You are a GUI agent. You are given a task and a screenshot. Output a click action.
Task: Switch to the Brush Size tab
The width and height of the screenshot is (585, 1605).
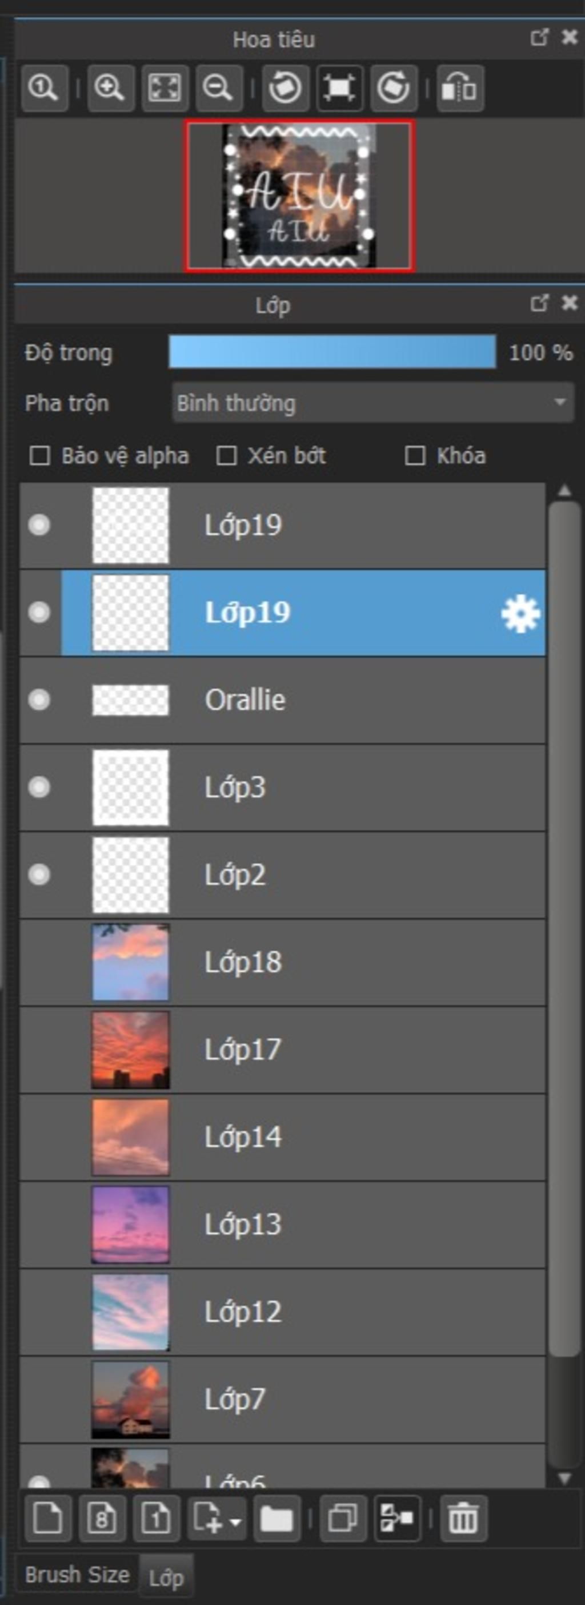pyautogui.click(x=77, y=1575)
